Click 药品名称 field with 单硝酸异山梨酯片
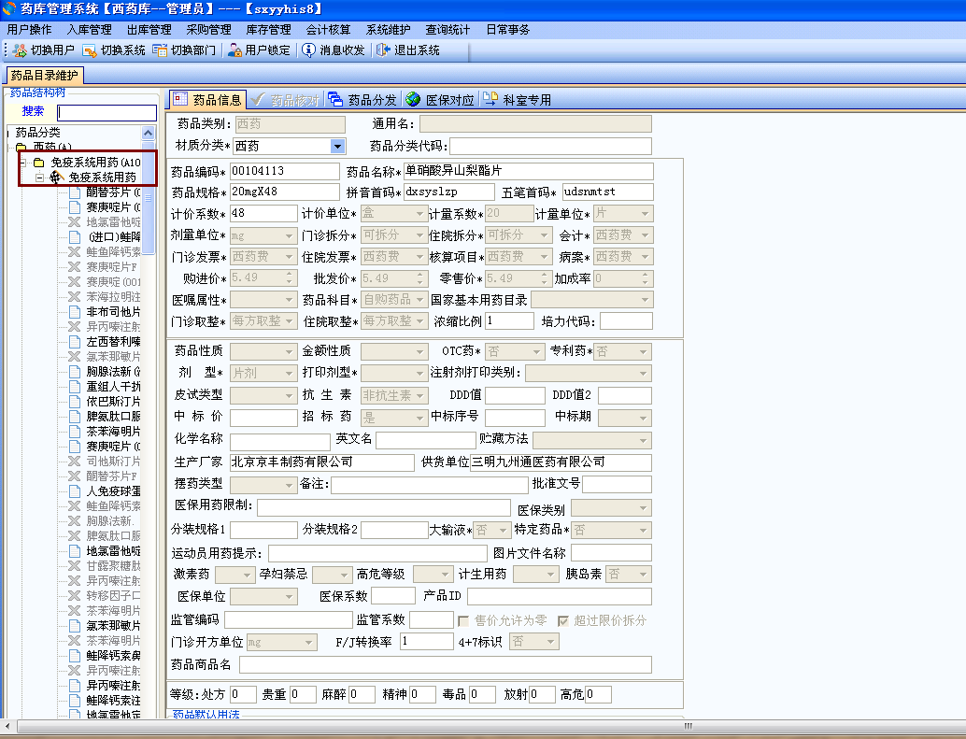The image size is (966, 739). point(528,171)
